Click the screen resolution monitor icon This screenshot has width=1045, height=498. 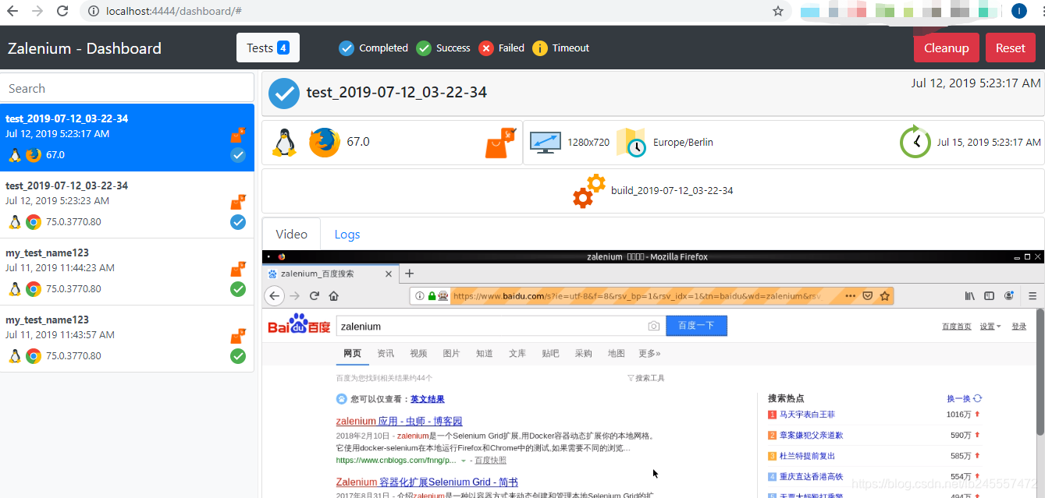coord(546,143)
